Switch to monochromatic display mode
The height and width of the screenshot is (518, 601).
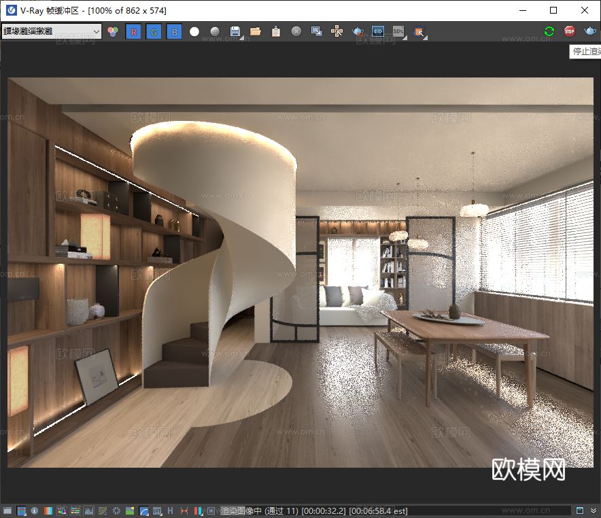point(213,31)
